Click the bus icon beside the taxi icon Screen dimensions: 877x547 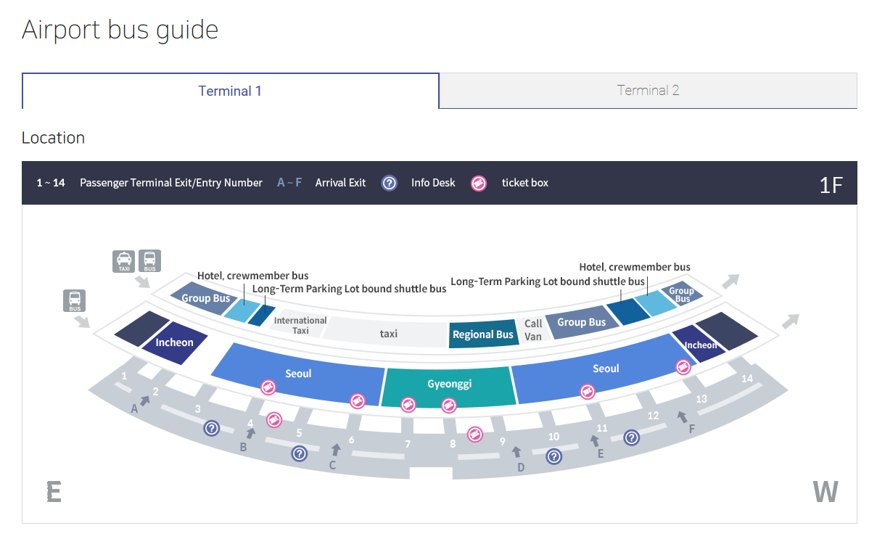pos(149,261)
